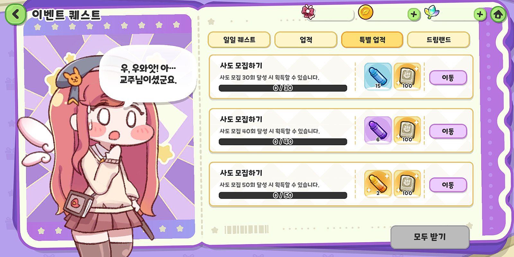Select the 특별 업적 tab
This screenshot has height=257, width=514.
coord(372,40)
